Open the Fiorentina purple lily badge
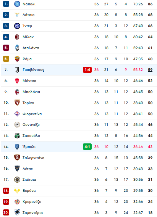 point(17,114)
